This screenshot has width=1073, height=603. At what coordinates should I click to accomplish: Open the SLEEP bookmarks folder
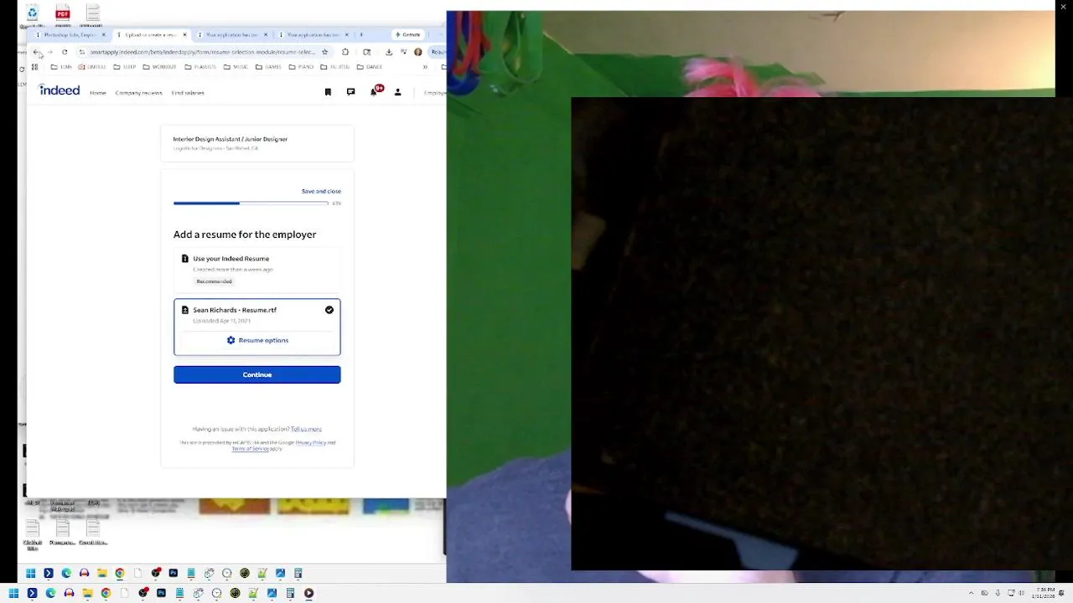click(126, 67)
